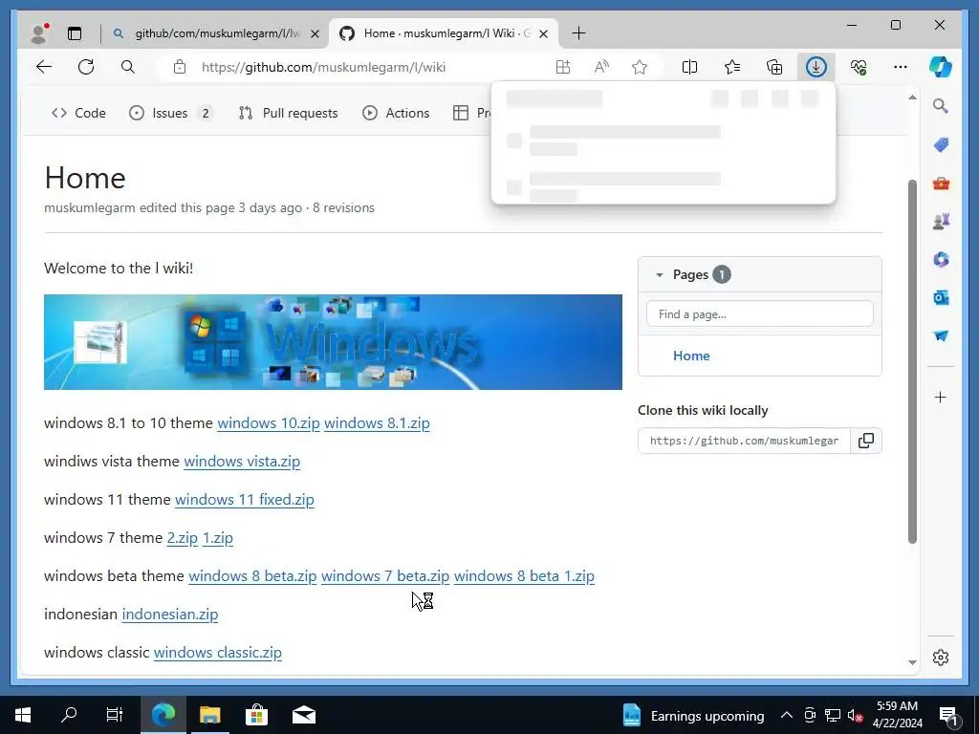Viewport: 979px width, 734px height.
Task: Click the sidebar Search icon
Action: click(941, 106)
